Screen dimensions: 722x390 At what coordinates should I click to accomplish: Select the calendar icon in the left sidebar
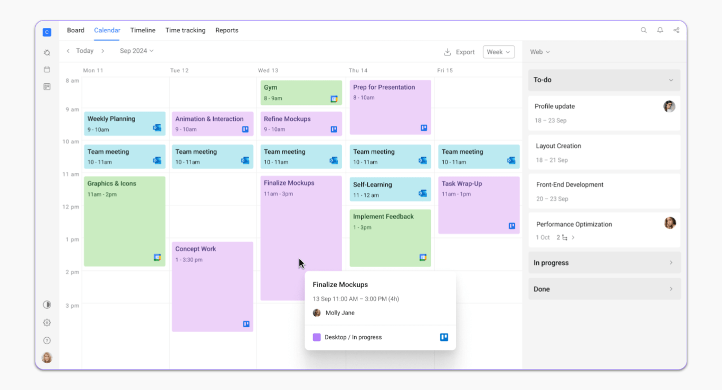[x=47, y=69]
